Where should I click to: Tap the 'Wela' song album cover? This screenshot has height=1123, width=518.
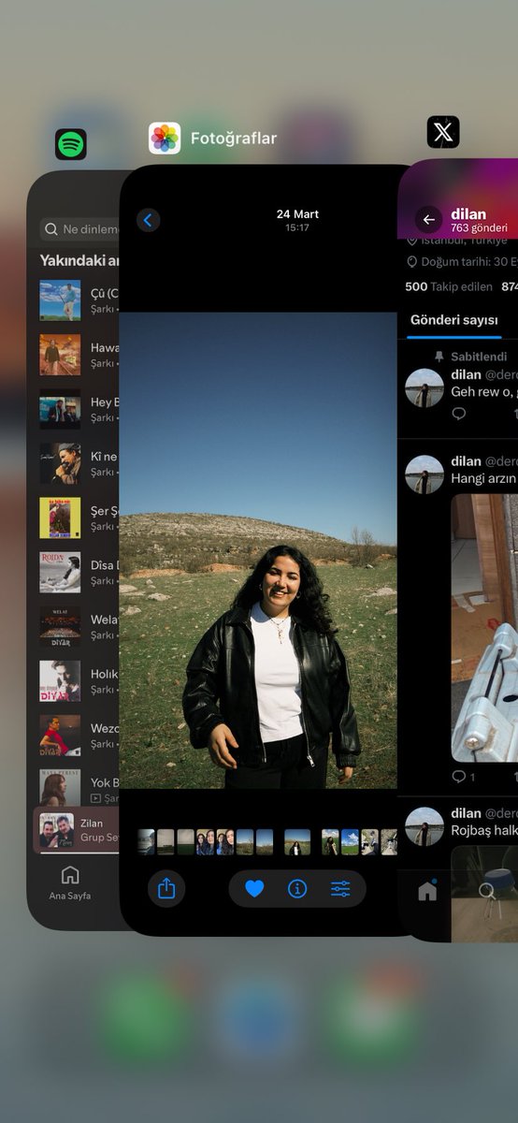click(x=60, y=626)
